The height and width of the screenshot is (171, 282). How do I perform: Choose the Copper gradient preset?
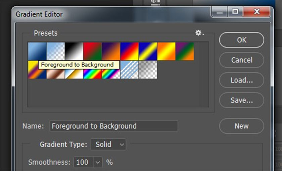[56, 74]
